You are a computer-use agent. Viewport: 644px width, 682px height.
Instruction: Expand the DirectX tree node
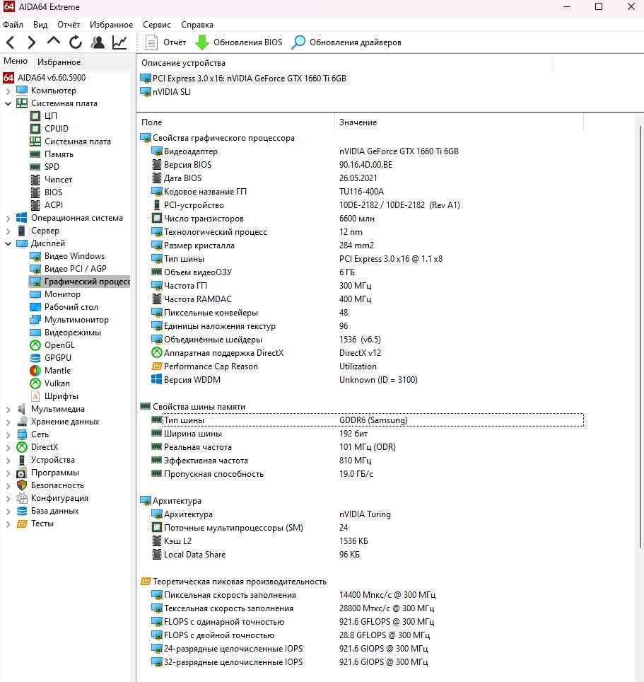pyautogui.click(x=8, y=448)
